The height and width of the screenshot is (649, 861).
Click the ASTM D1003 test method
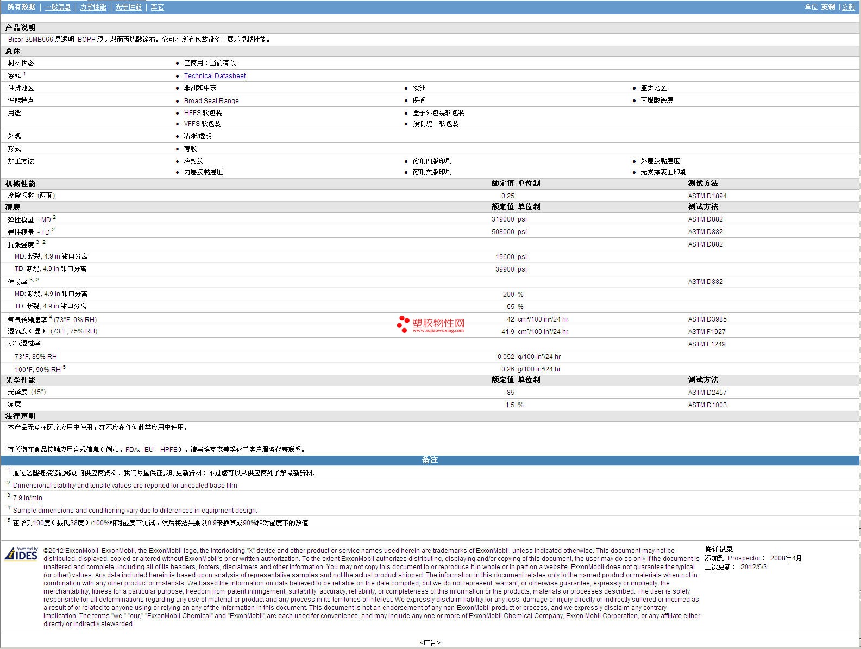(x=707, y=405)
